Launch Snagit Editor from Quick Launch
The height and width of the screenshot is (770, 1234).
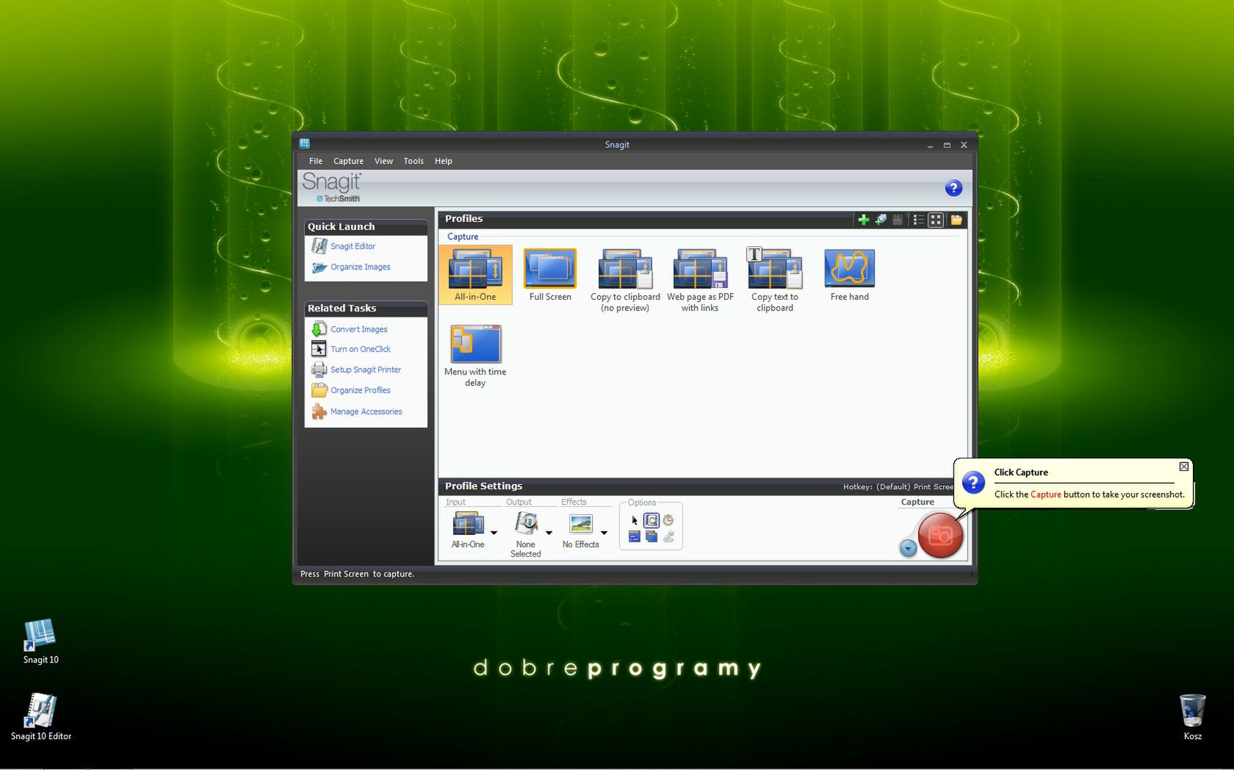[353, 246]
